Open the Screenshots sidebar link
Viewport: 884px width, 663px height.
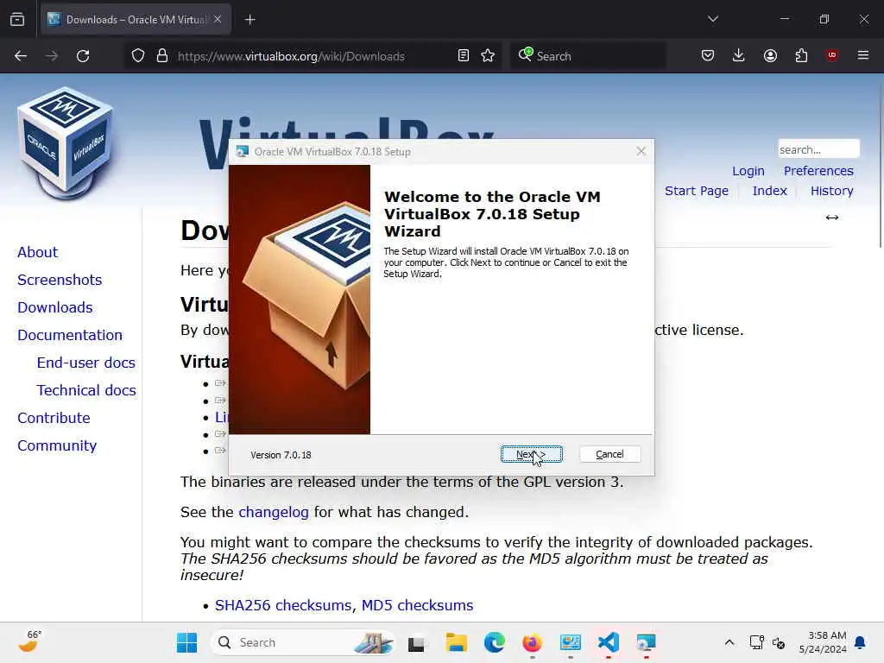60,280
